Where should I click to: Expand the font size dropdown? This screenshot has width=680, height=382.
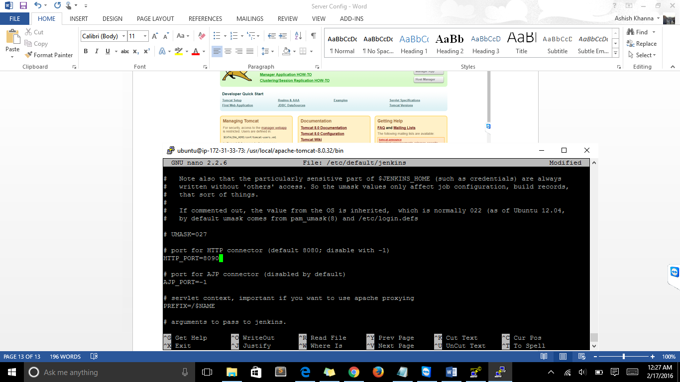pyautogui.click(x=145, y=36)
